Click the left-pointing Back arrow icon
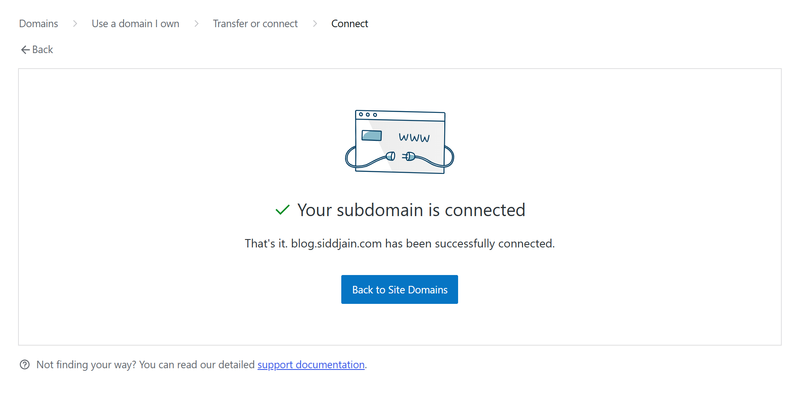 tap(25, 50)
